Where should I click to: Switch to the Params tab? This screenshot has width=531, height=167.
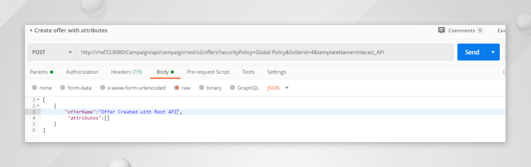coord(41,72)
